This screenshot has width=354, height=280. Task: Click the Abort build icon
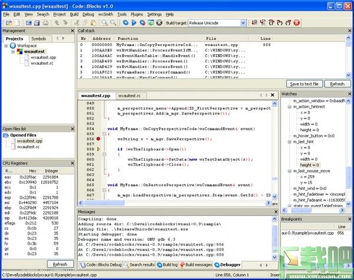[x=159, y=23]
